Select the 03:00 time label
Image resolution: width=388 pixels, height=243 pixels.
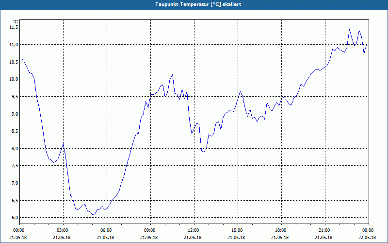coord(62,230)
